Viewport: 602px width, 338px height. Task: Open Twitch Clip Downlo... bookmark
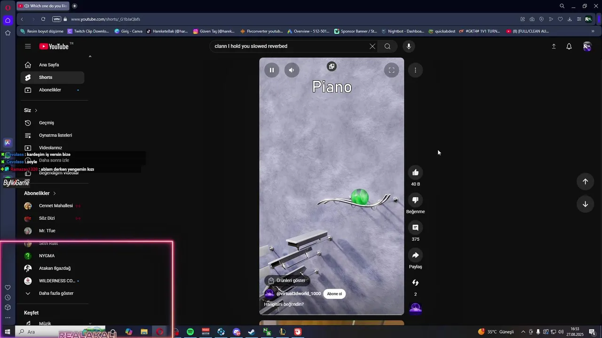click(x=88, y=31)
